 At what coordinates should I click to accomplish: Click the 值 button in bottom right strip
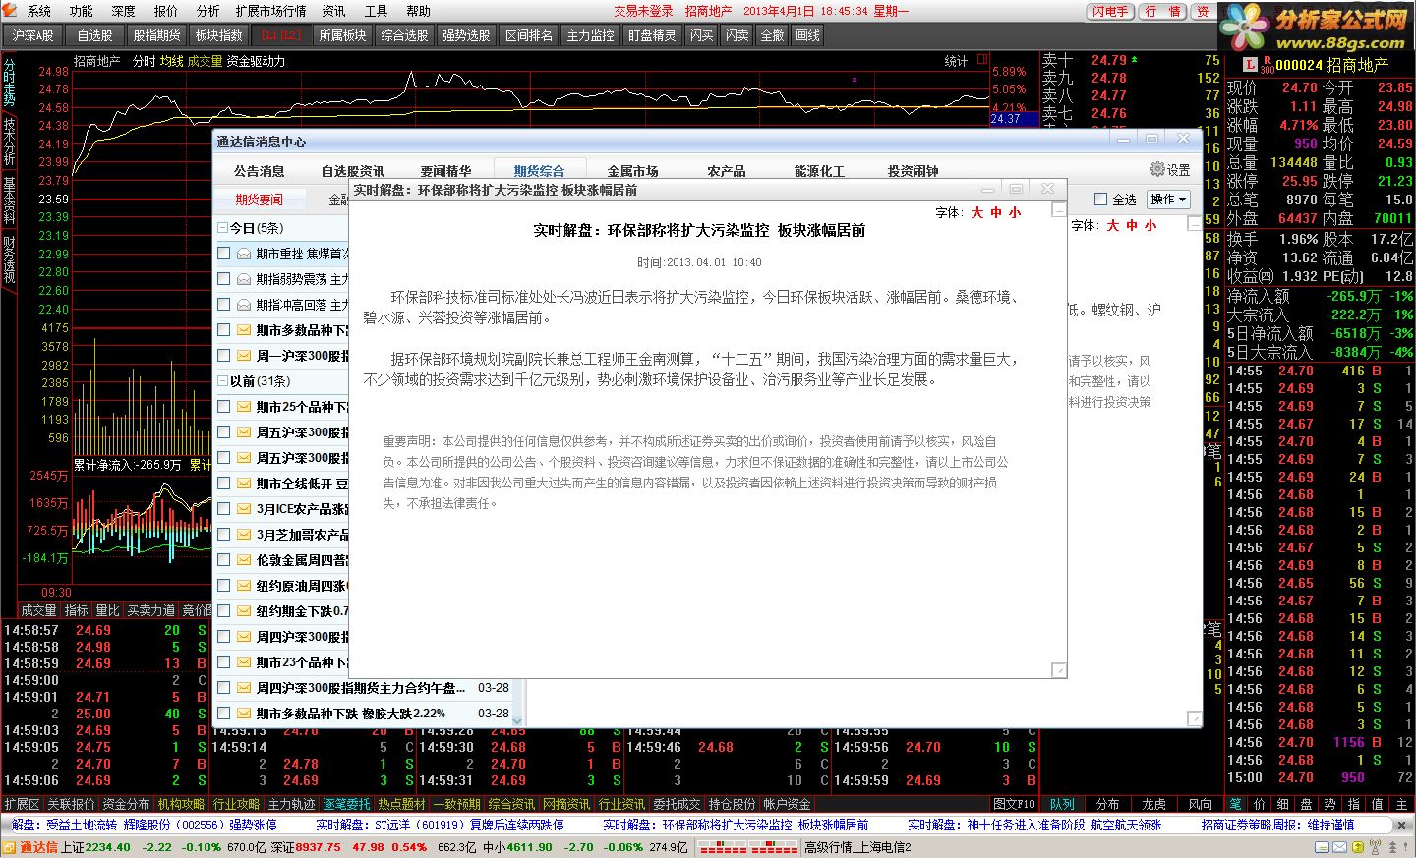click(1377, 804)
